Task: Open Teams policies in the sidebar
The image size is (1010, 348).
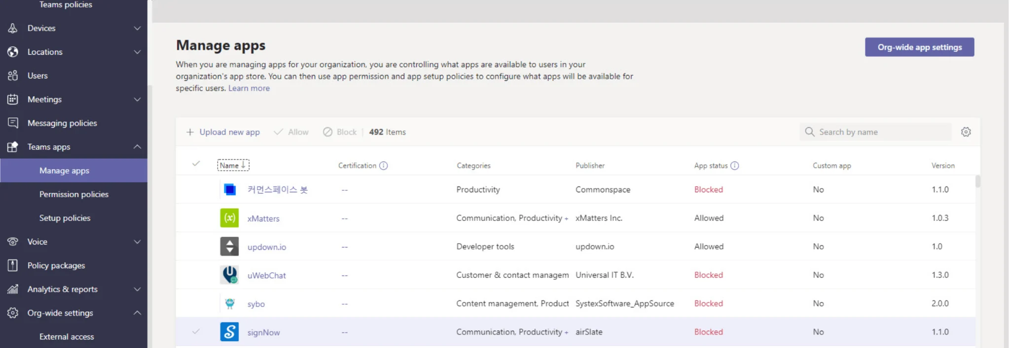Action: pyautogui.click(x=66, y=4)
